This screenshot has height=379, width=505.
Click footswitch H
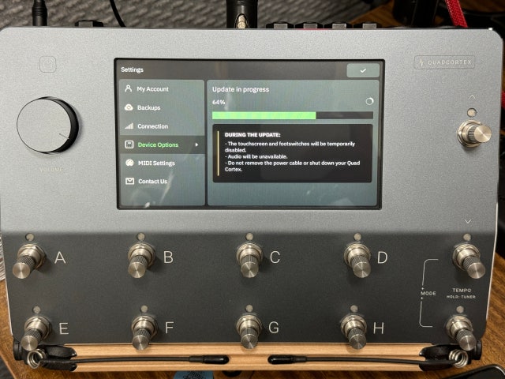click(x=353, y=332)
